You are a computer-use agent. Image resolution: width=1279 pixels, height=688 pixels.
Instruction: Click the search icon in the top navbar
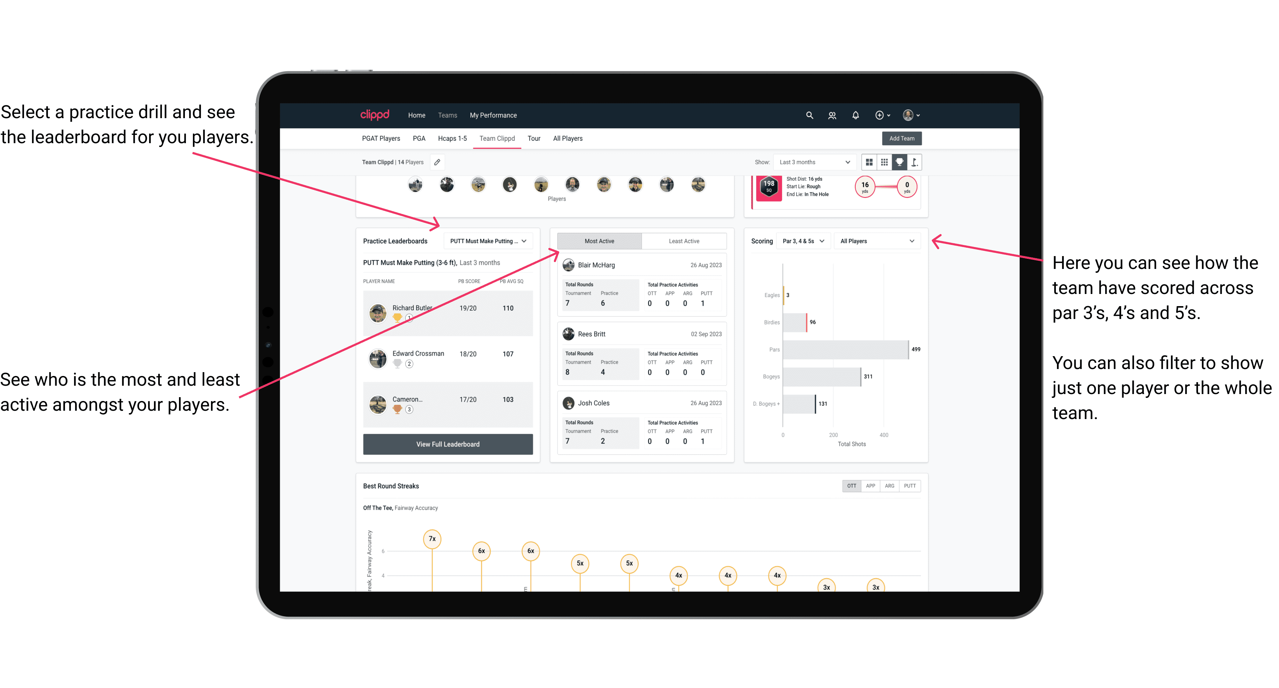click(x=809, y=115)
